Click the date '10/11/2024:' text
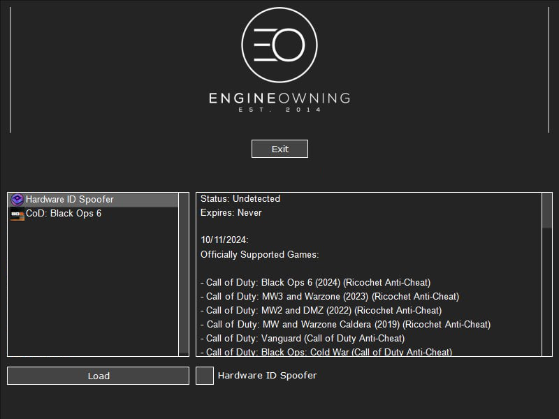 [x=224, y=240]
